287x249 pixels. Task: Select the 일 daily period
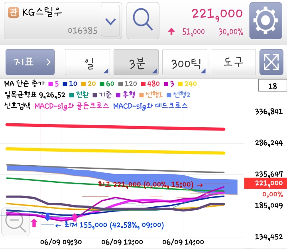(87, 62)
